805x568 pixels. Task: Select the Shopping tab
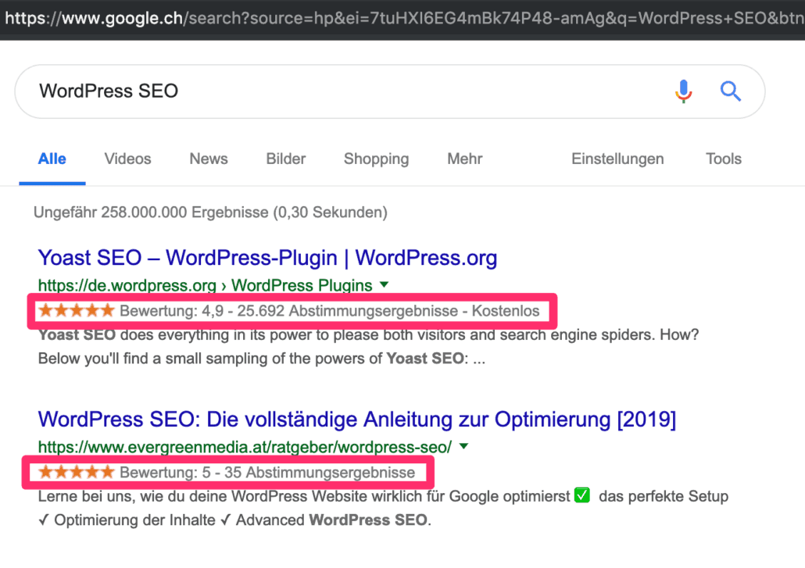click(x=376, y=159)
